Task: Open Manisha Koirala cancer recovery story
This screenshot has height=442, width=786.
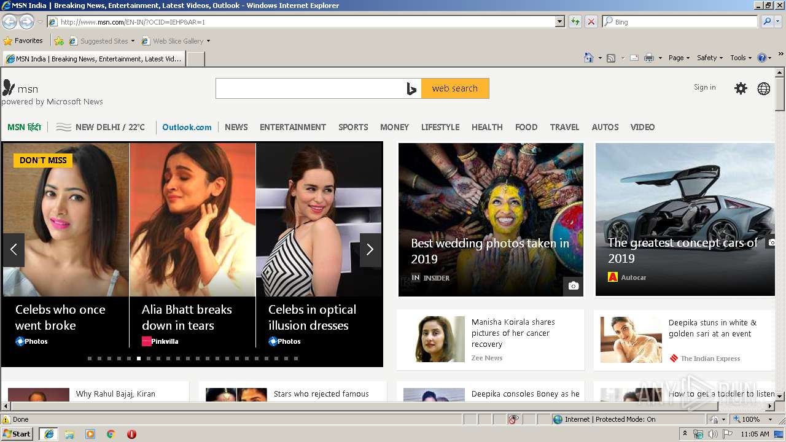Action: coord(513,333)
